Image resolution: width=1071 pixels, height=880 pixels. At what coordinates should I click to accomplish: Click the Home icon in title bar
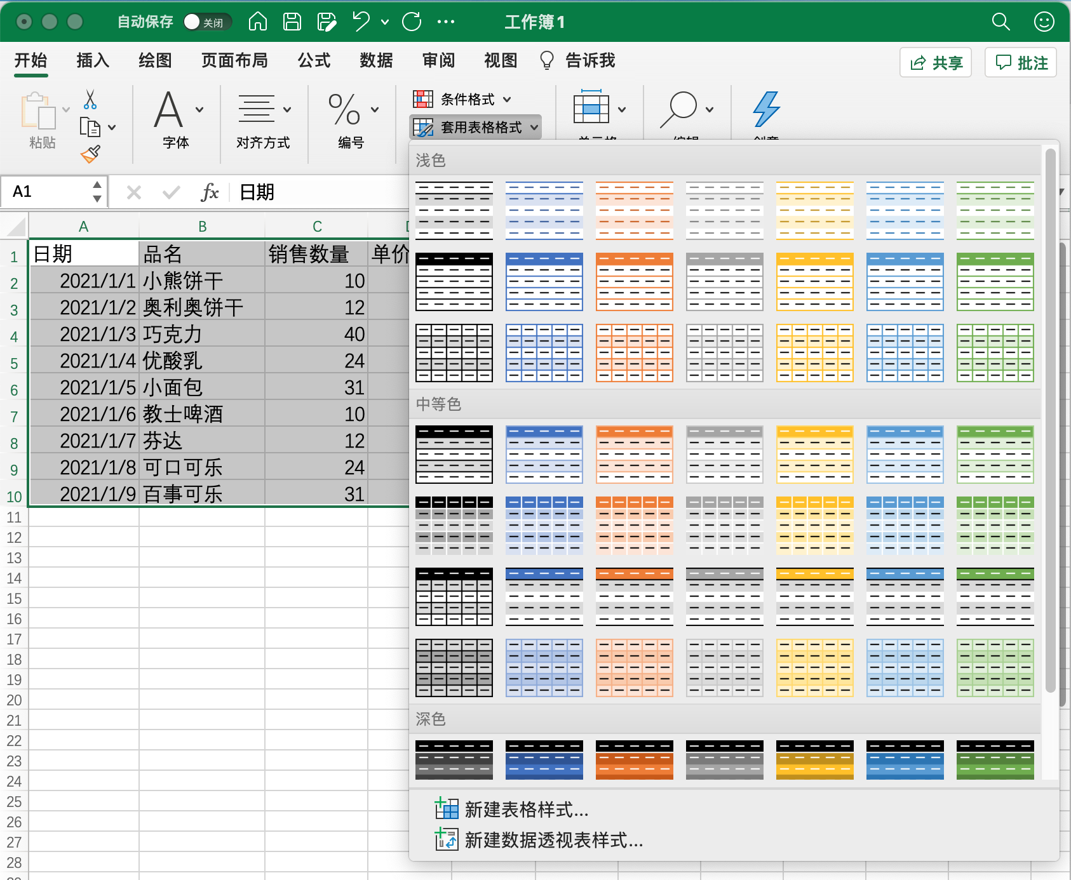tap(257, 22)
